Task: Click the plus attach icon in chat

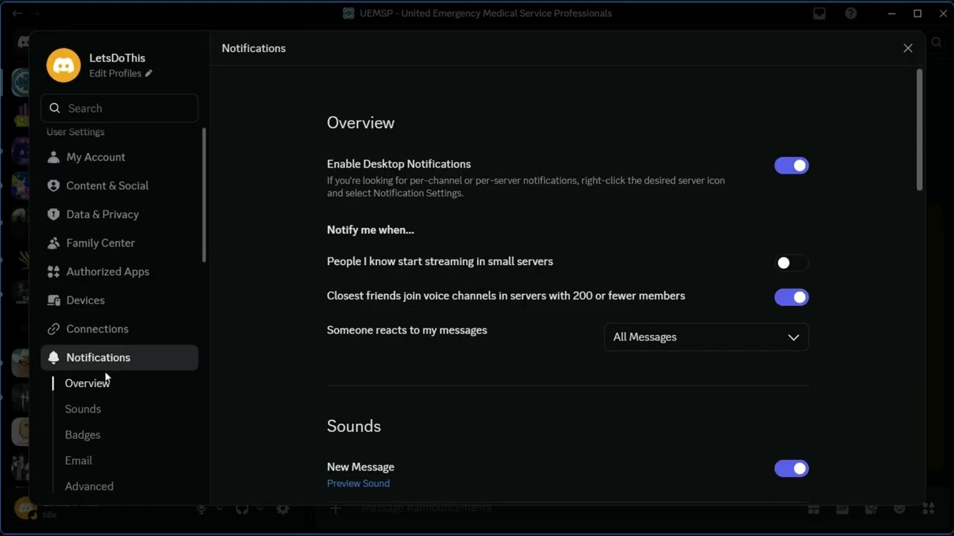Action: [335, 508]
